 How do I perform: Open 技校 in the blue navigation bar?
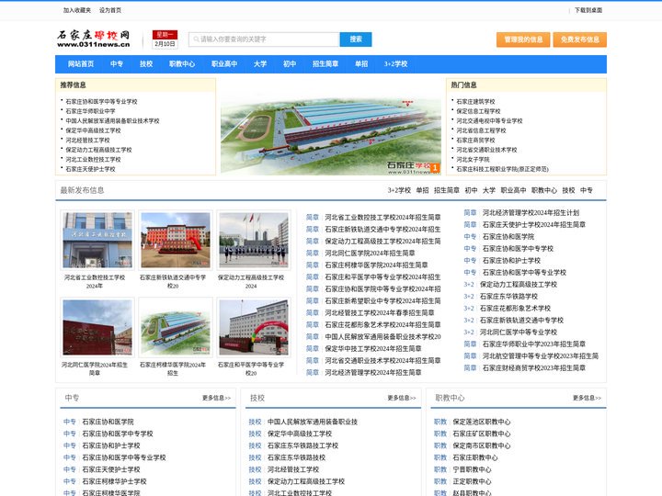(x=146, y=64)
